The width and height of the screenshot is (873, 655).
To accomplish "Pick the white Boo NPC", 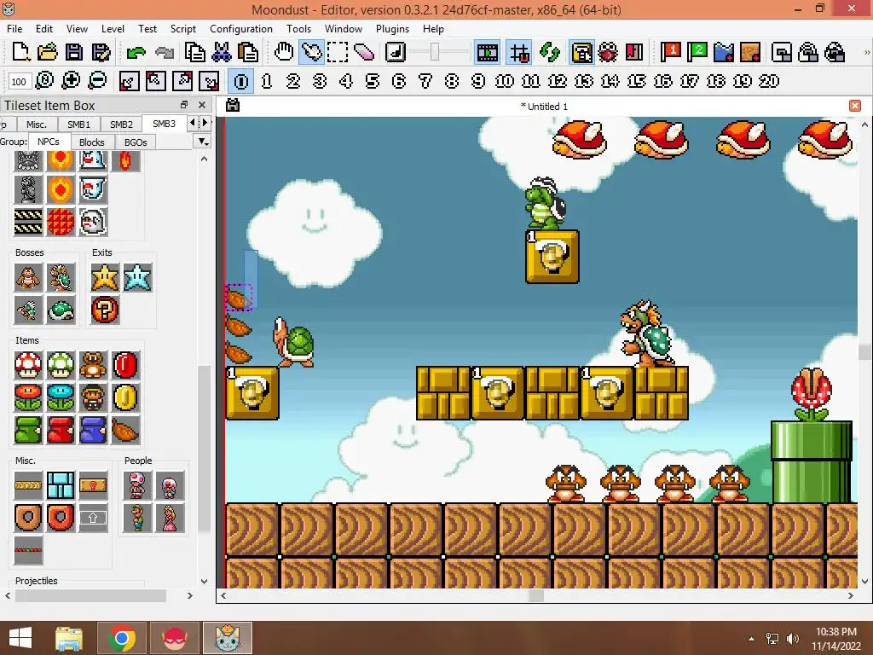I will 93,223.
